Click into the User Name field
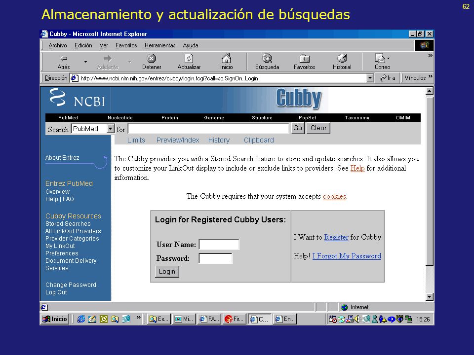The height and width of the screenshot is (355, 474). 219,245
